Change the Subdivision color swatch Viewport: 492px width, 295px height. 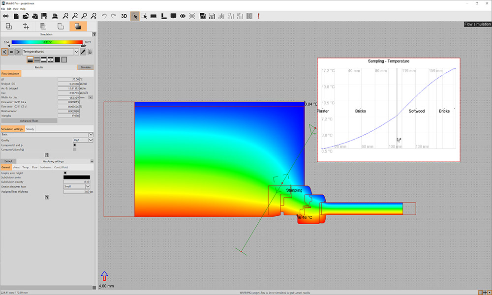coord(77,177)
